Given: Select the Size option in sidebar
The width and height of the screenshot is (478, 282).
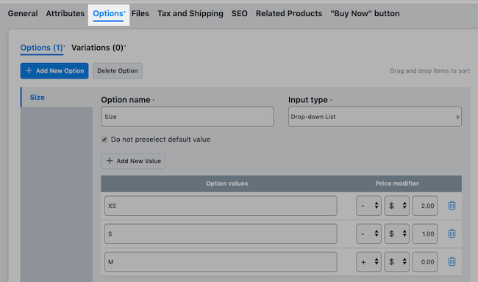Looking at the screenshot, I should pyautogui.click(x=57, y=97).
